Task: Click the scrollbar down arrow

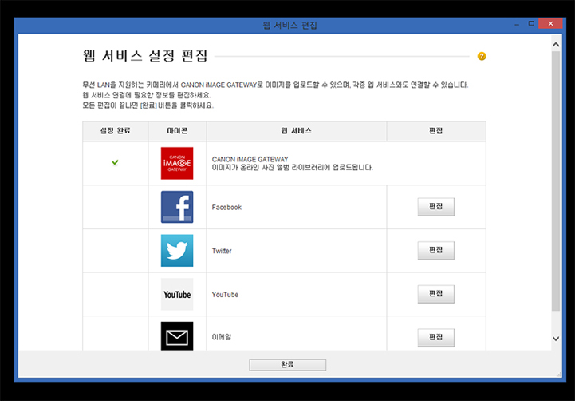Action: coord(556,339)
